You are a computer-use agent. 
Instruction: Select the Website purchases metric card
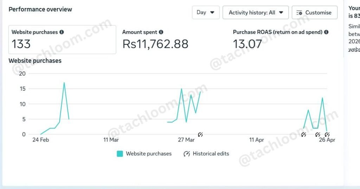[62, 40]
